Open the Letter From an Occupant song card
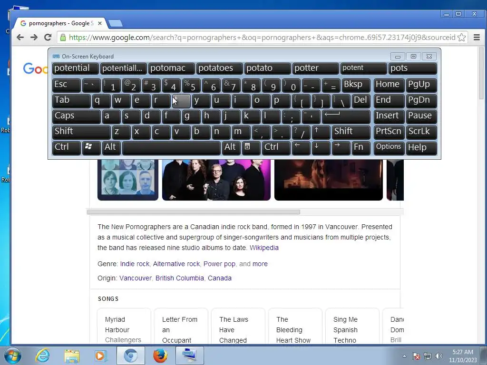487x365 pixels. (x=181, y=326)
